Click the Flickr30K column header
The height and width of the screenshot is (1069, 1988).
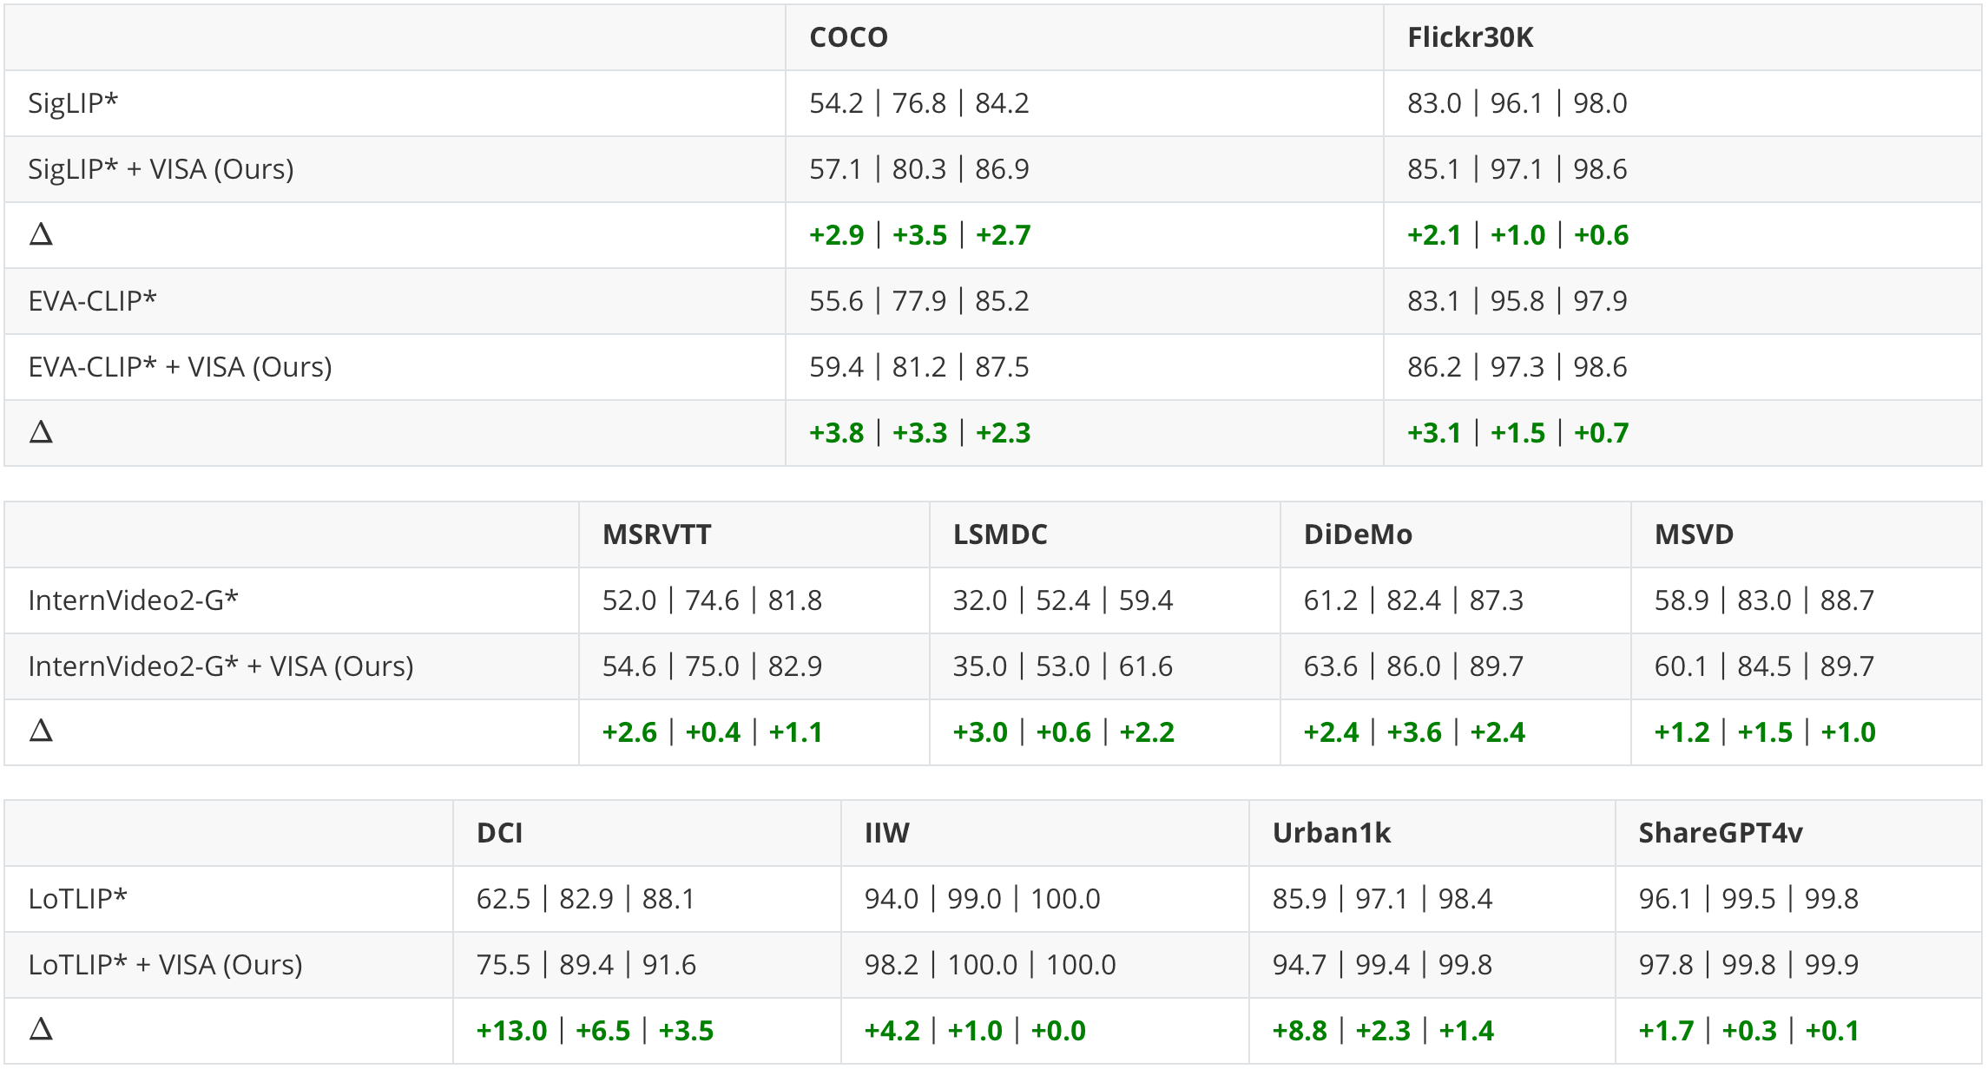tap(1470, 37)
